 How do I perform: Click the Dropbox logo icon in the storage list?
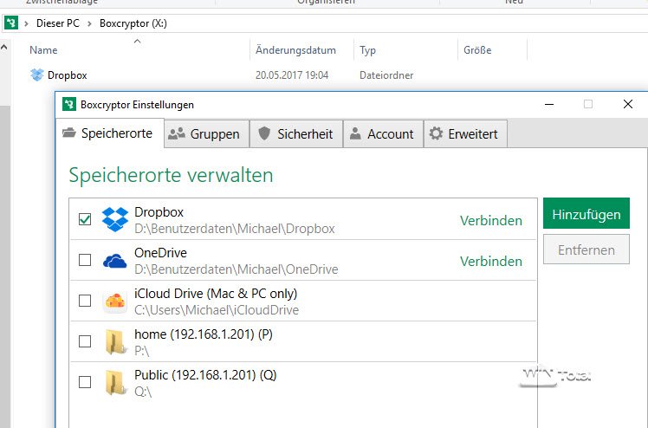[x=115, y=220]
